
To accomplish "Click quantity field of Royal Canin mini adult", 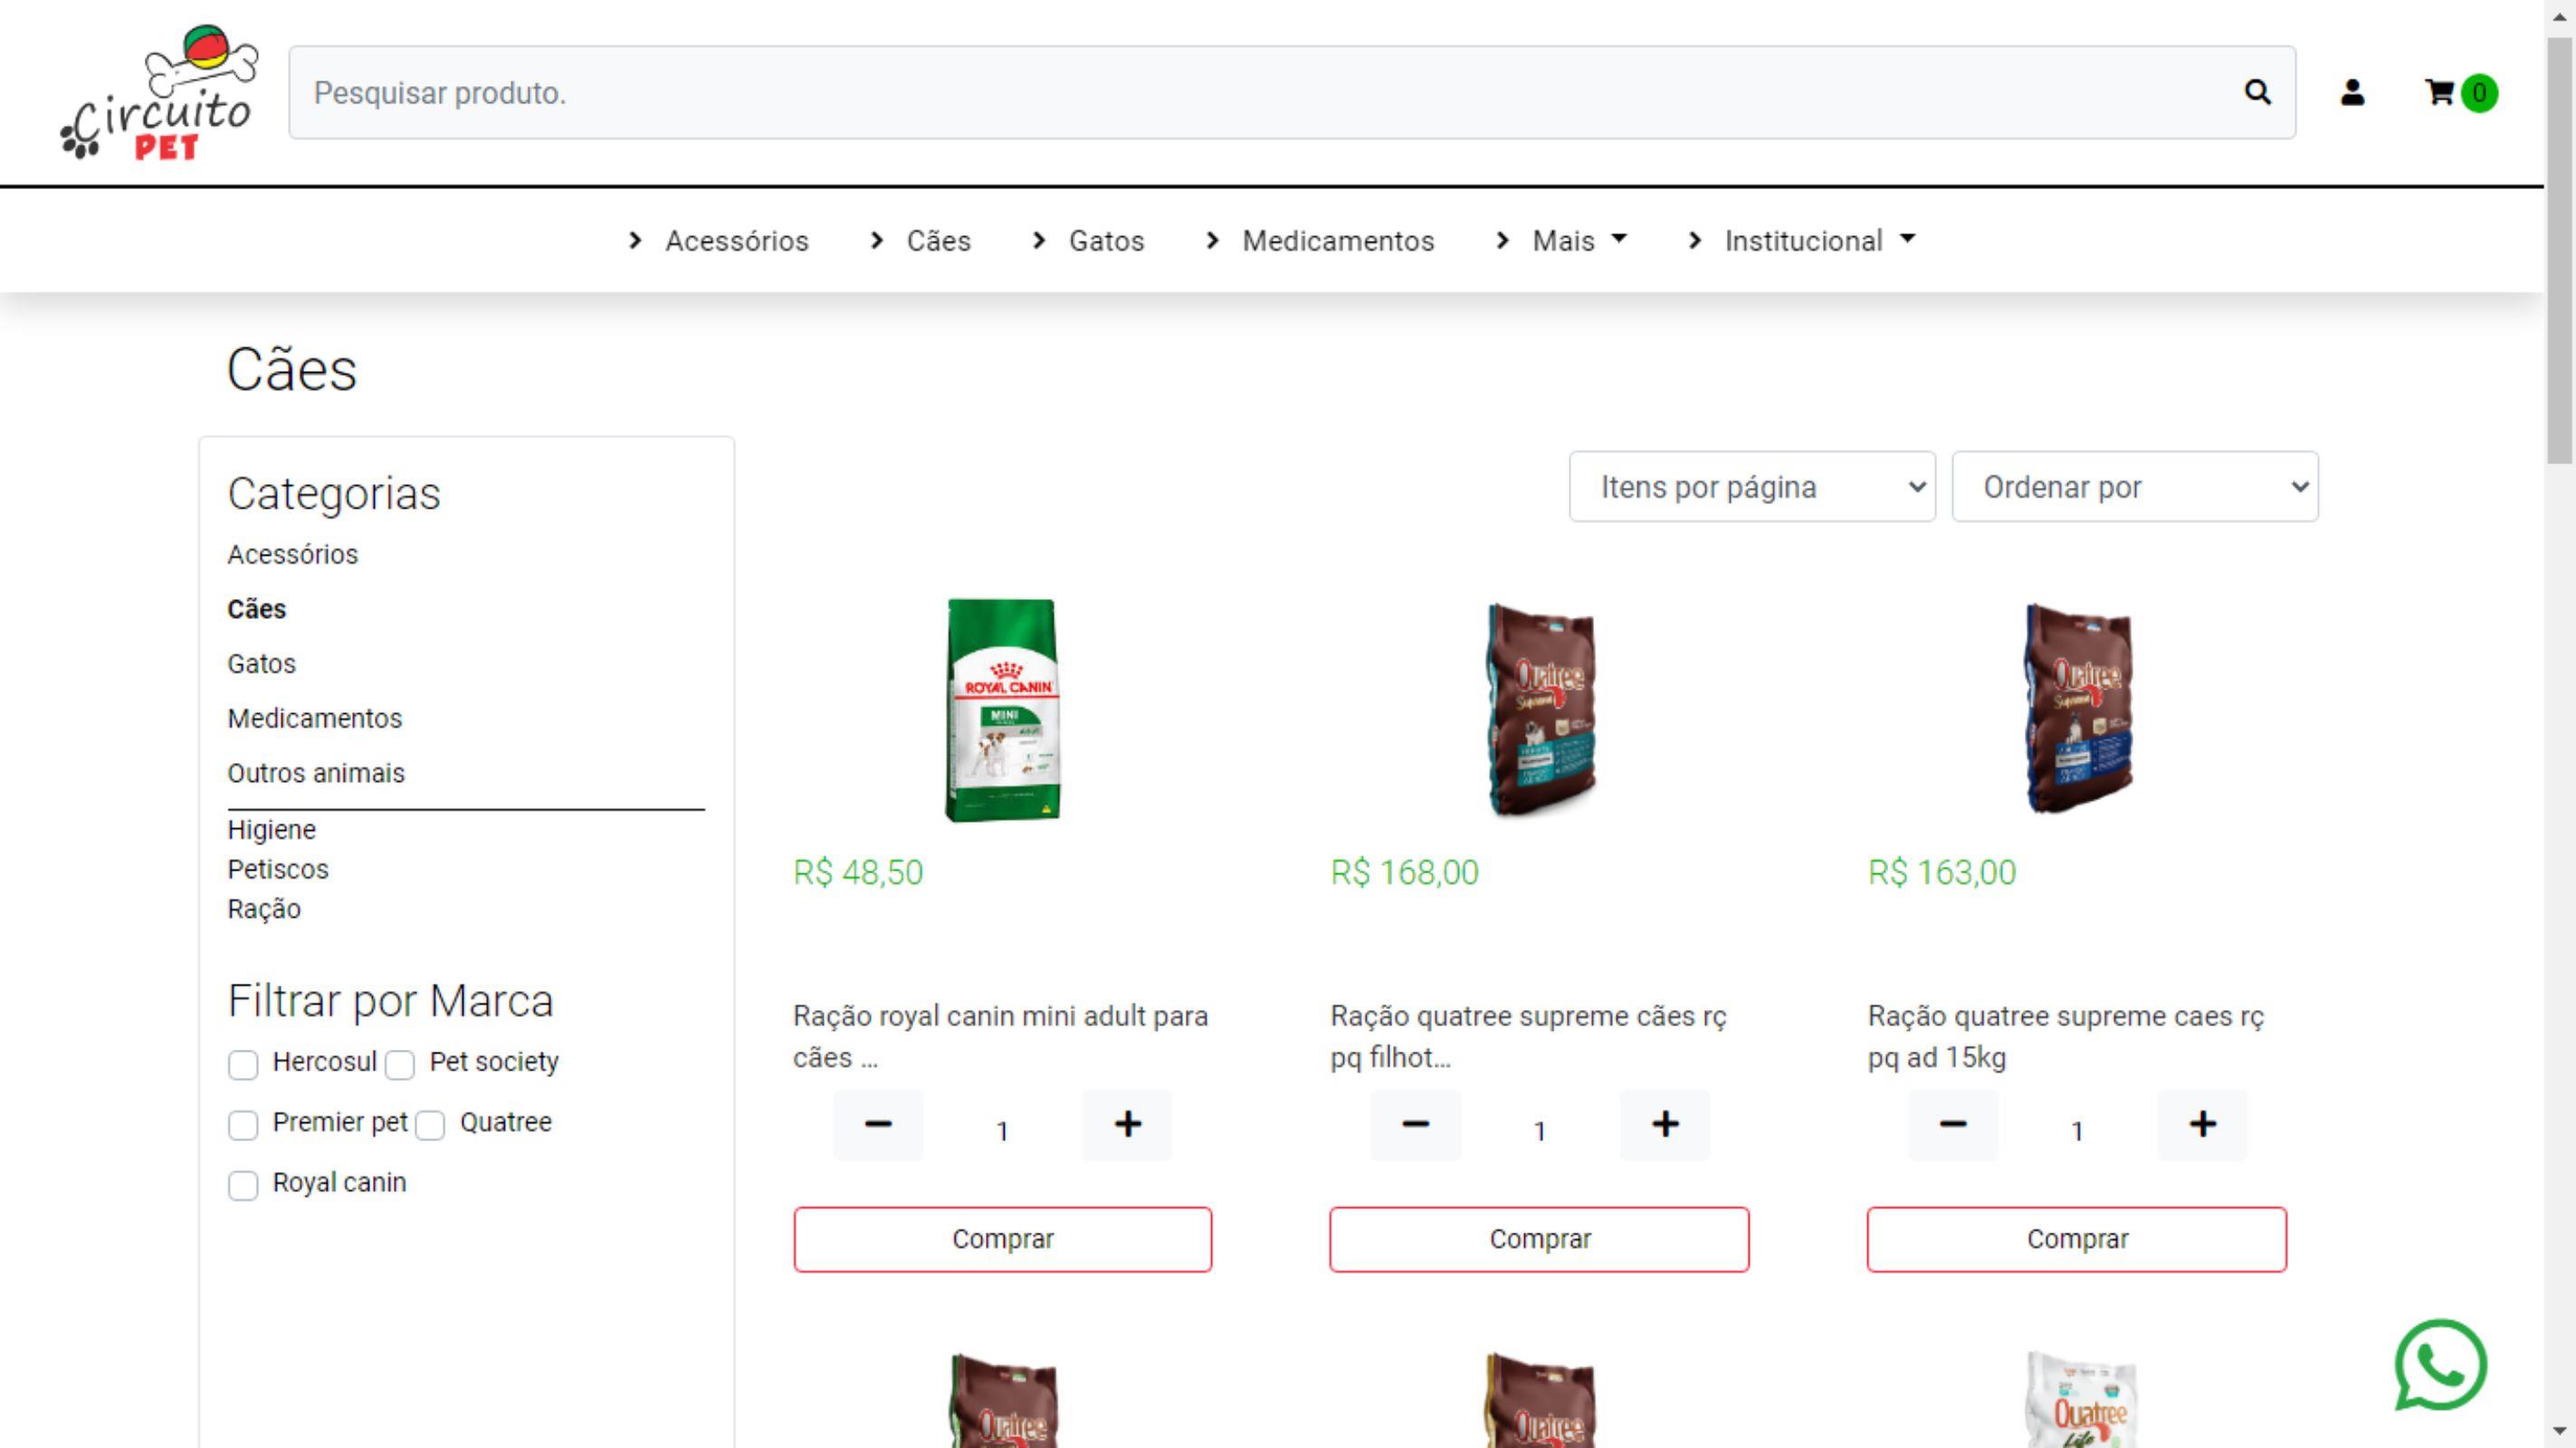I will [x=1002, y=1130].
